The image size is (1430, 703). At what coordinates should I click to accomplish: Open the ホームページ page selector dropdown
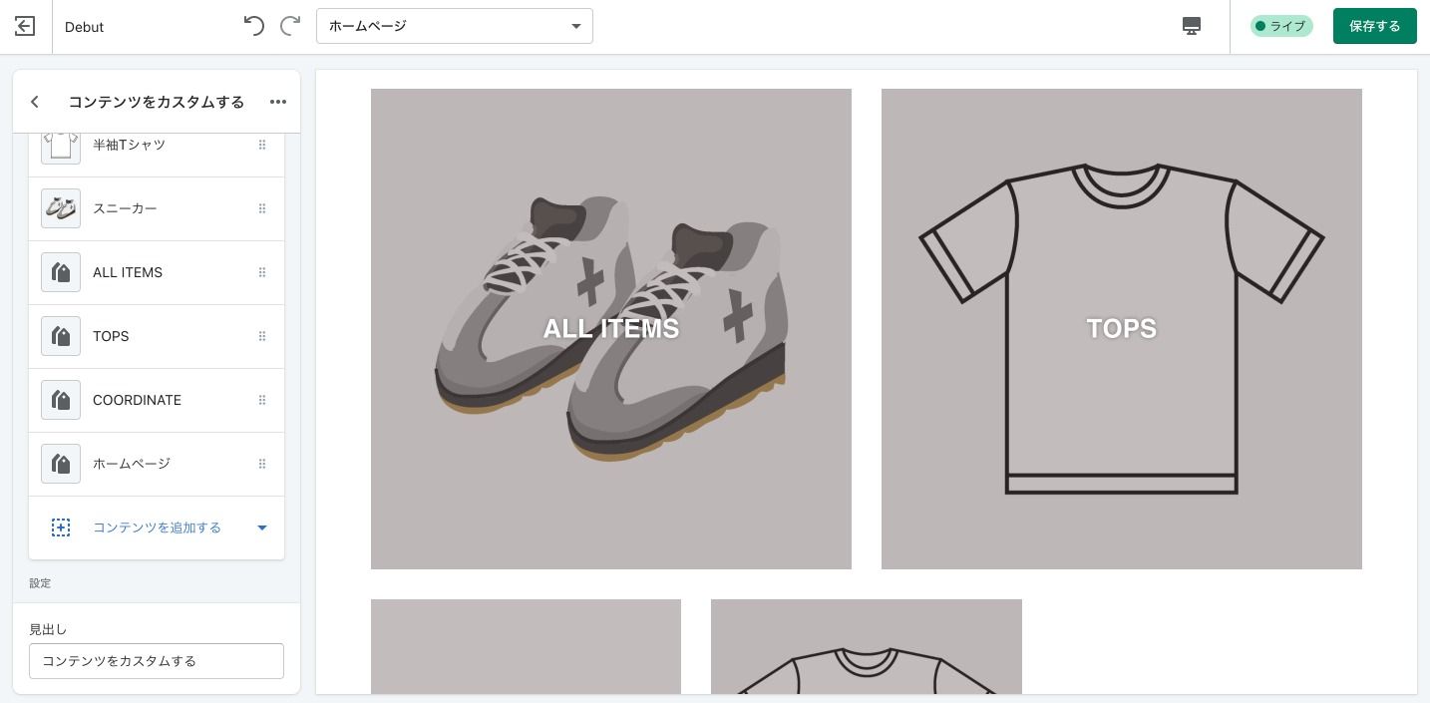point(455,26)
